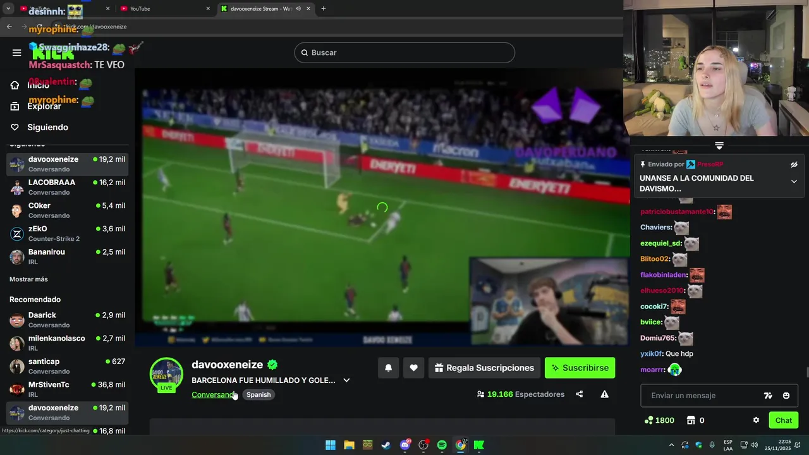Open Daarick recommended channel
The image size is (809, 455).
pos(68,320)
